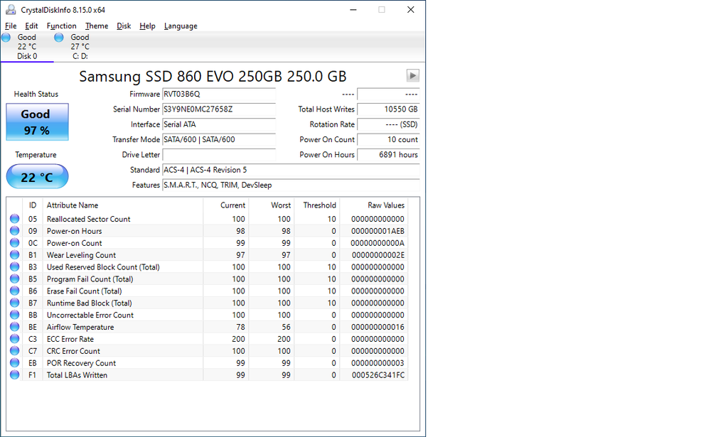Screen dimensions: 728x437
Task: Click the Power On Count value
Action: pos(388,140)
